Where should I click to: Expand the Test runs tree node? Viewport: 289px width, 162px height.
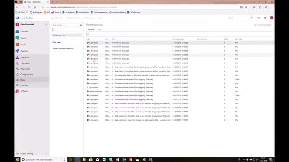(x=52, y=42)
